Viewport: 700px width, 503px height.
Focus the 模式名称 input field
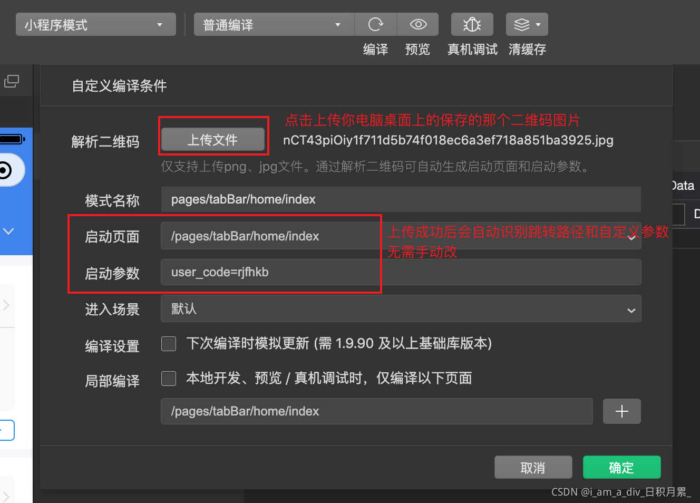coord(401,199)
